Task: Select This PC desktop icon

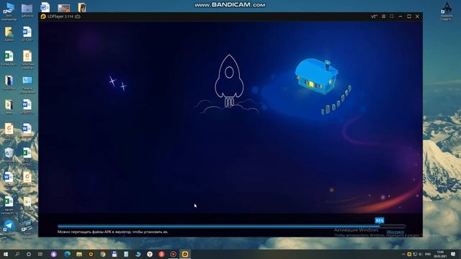Action: (x=9, y=12)
